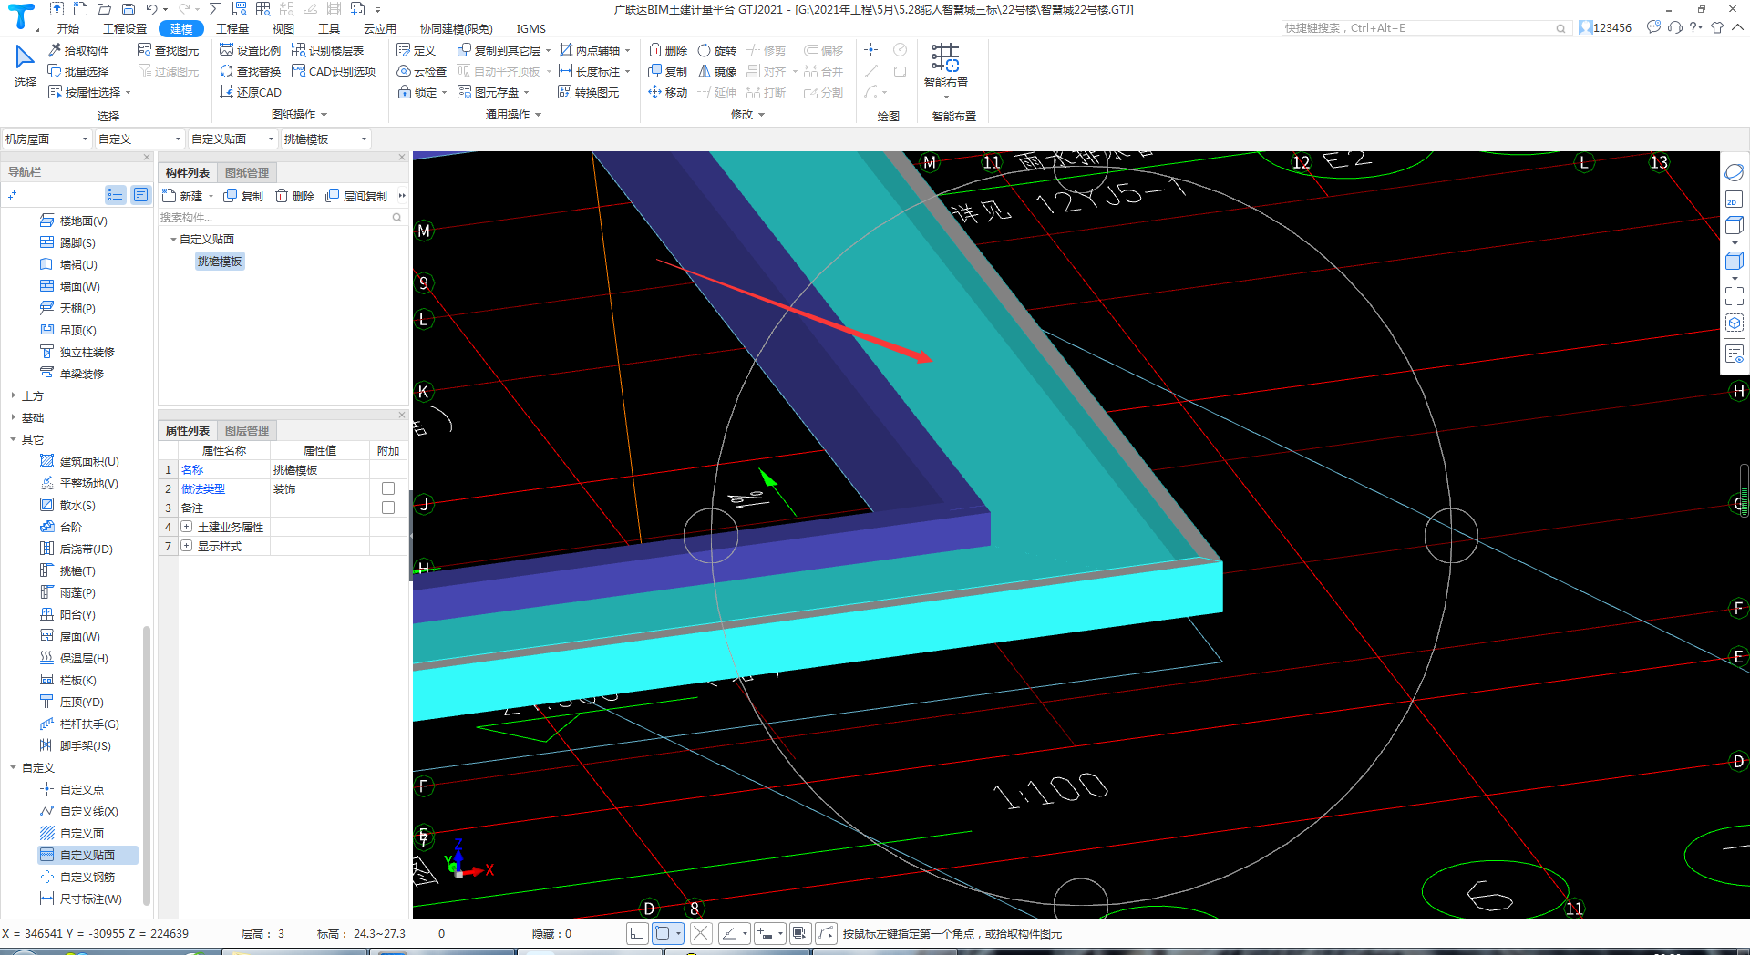Switch to 图层管理 tab in properties panel
The width and height of the screenshot is (1750, 955).
coord(247,430)
